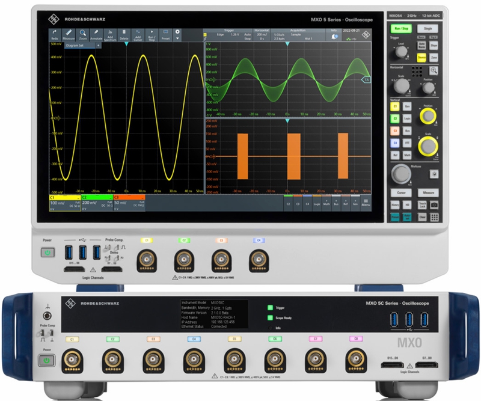
Task: Toggle Logic in the bottom signal bar
Action: tap(317, 203)
